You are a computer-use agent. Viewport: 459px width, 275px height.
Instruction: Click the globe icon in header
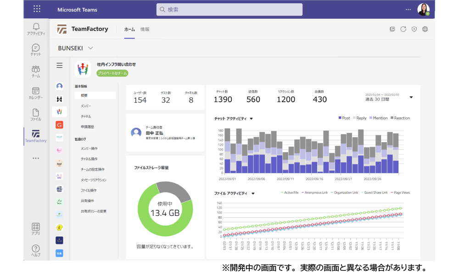tap(425, 29)
